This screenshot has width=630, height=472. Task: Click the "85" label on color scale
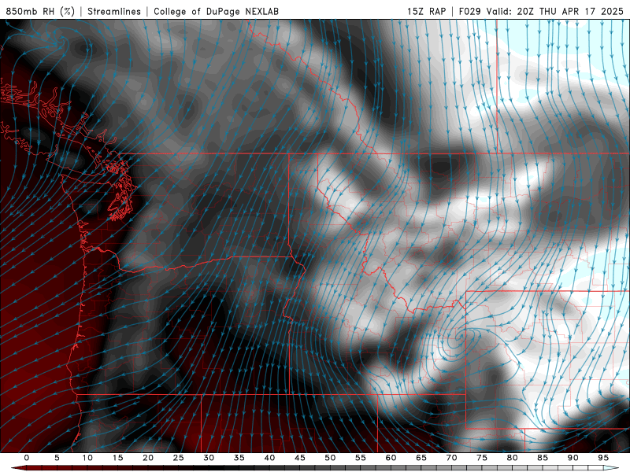[543, 458]
